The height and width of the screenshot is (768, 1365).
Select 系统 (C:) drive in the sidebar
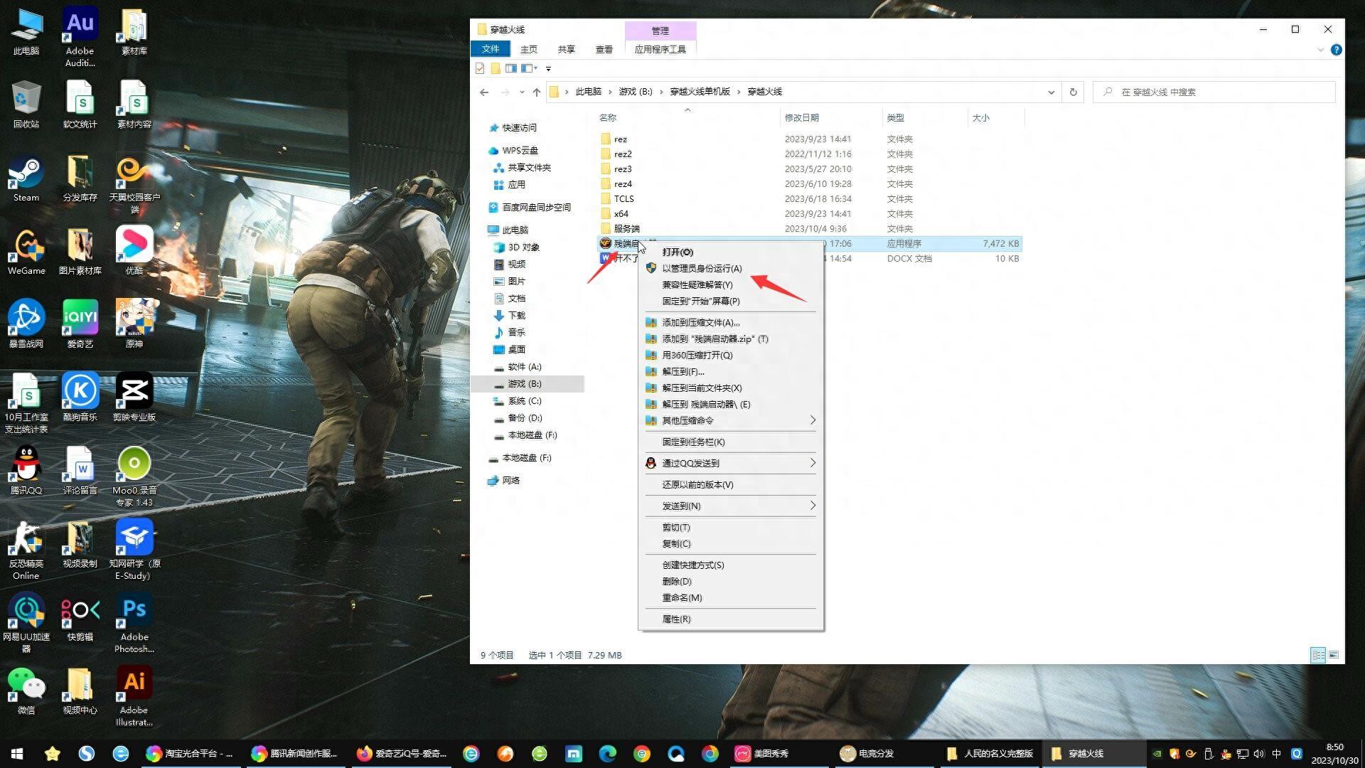tap(524, 401)
